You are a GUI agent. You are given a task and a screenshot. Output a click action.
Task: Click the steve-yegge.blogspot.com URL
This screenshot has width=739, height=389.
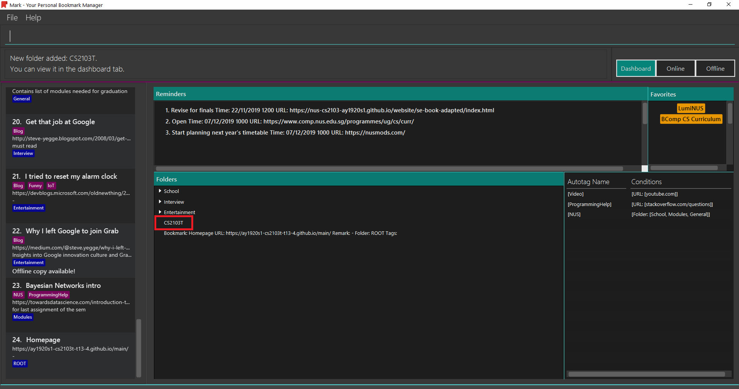point(72,138)
